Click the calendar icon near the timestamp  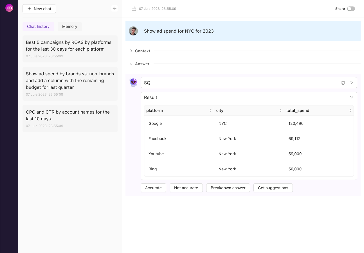point(134,8)
